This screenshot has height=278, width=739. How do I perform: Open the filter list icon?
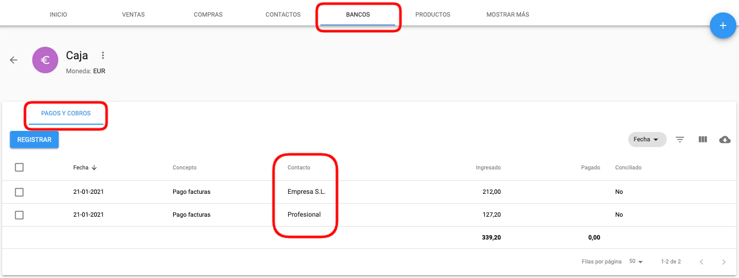pyautogui.click(x=680, y=139)
